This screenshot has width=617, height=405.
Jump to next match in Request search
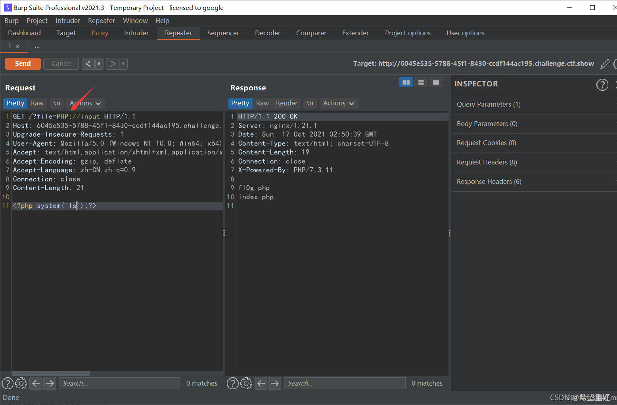pos(50,383)
